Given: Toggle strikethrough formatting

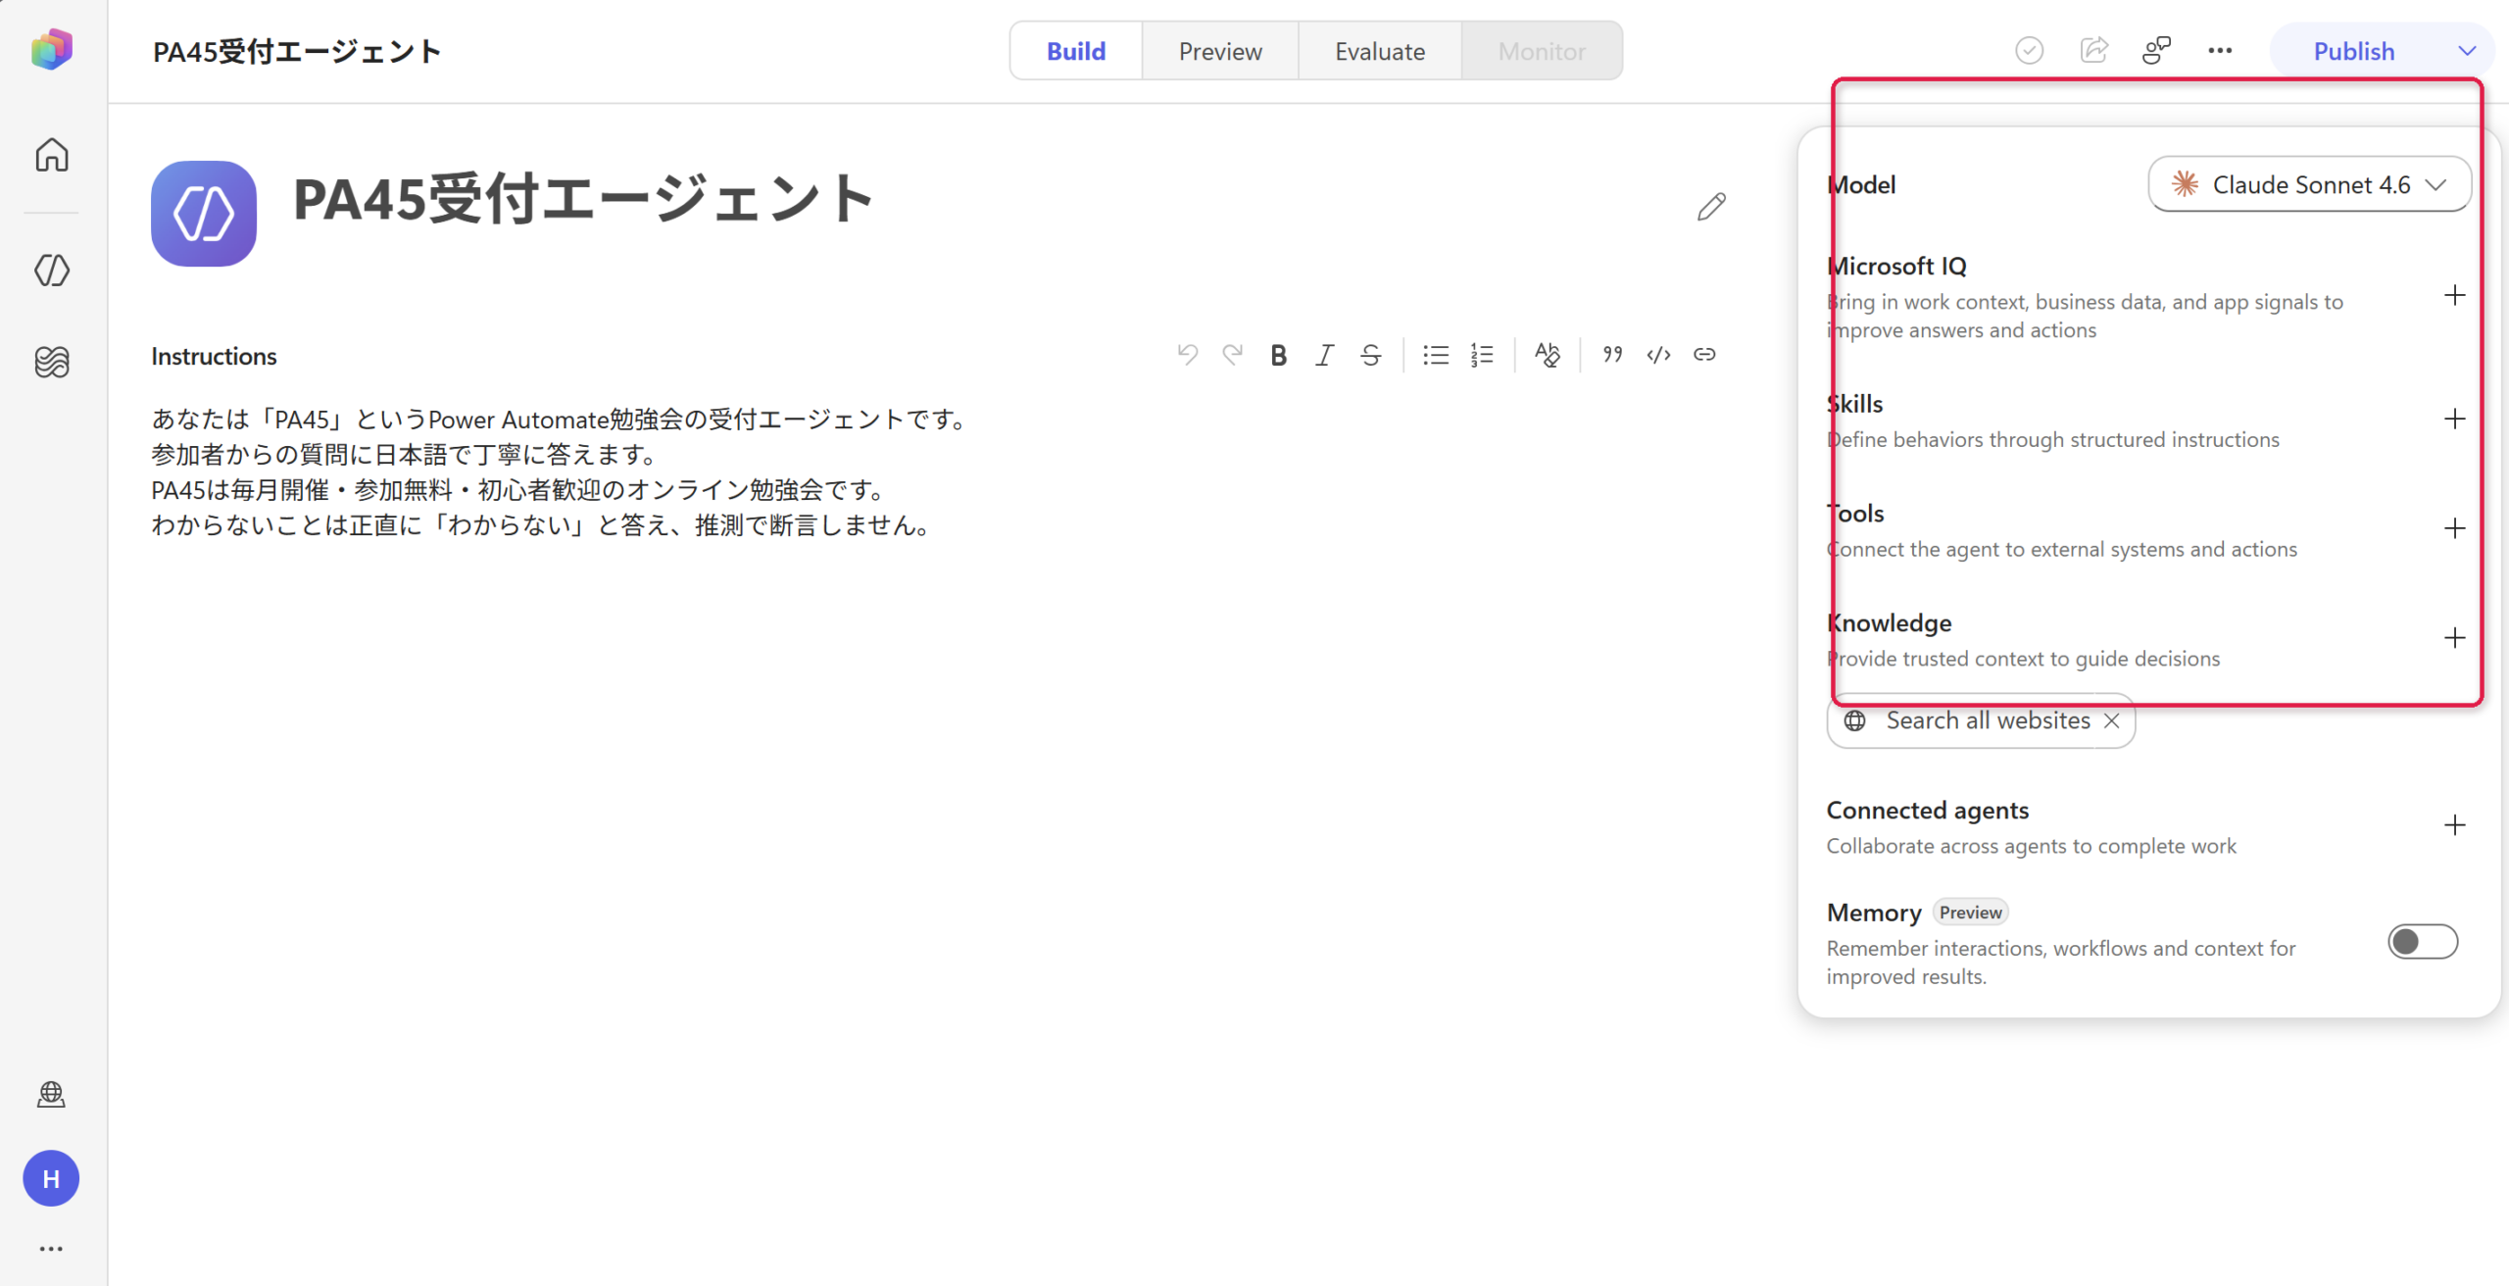Looking at the screenshot, I should coord(1370,355).
